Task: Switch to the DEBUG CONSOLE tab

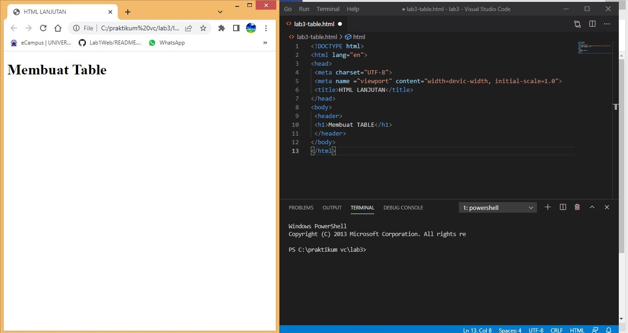Action: [403, 208]
